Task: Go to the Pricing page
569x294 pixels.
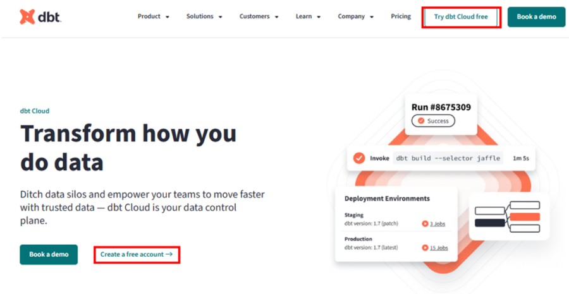Action: [x=401, y=16]
